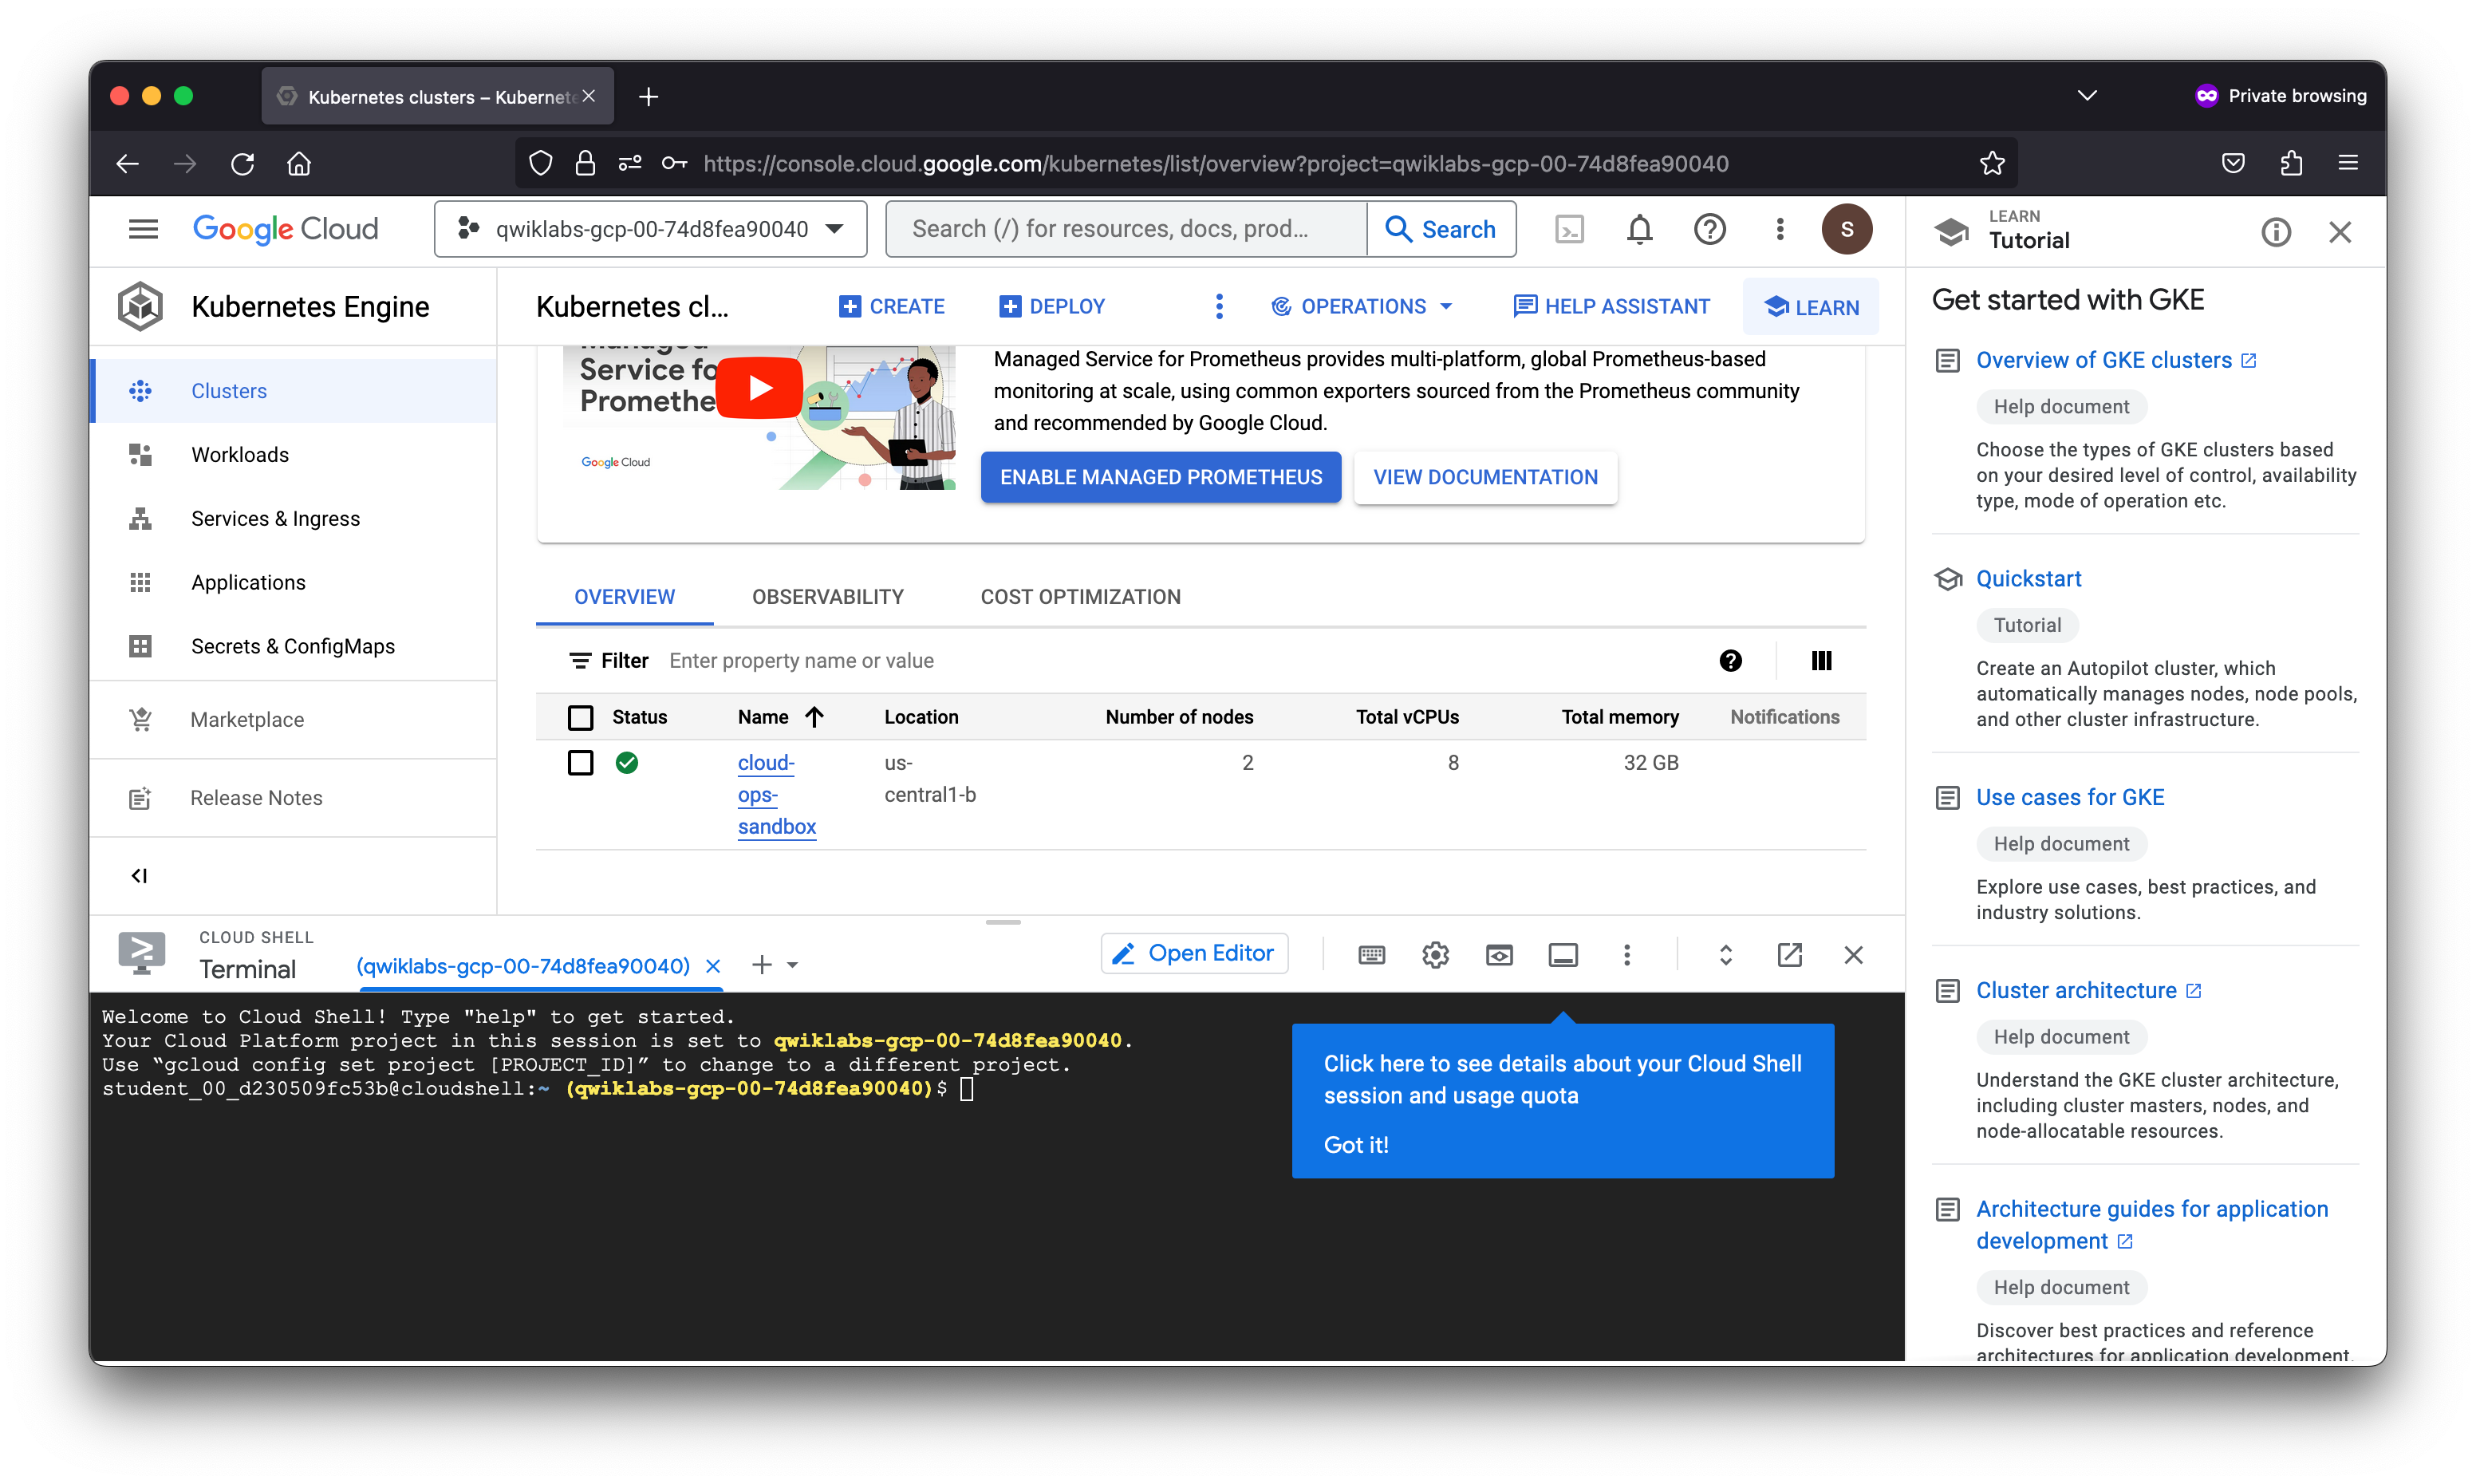Open the help question mark menu
Screen dimensions: 2476x1484
click(x=1709, y=229)
